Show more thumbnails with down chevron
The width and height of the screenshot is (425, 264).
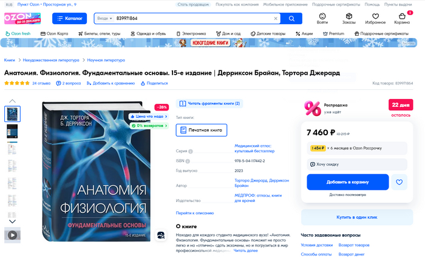click(12, 222)
